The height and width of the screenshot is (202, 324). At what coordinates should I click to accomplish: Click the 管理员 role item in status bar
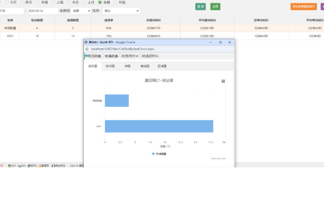44,166
